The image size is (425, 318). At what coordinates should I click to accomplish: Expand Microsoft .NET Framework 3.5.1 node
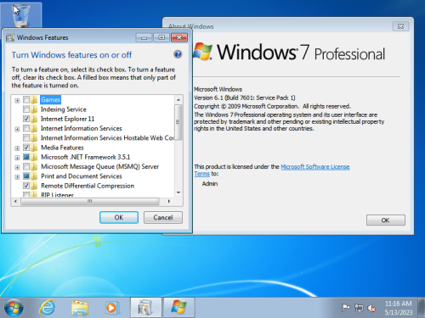(x=17, y=158)
